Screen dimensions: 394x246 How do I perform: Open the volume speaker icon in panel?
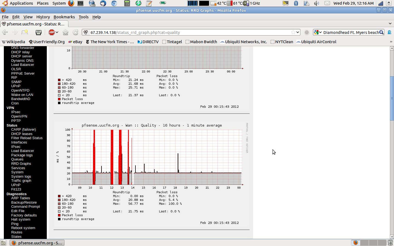click(317, 3)
